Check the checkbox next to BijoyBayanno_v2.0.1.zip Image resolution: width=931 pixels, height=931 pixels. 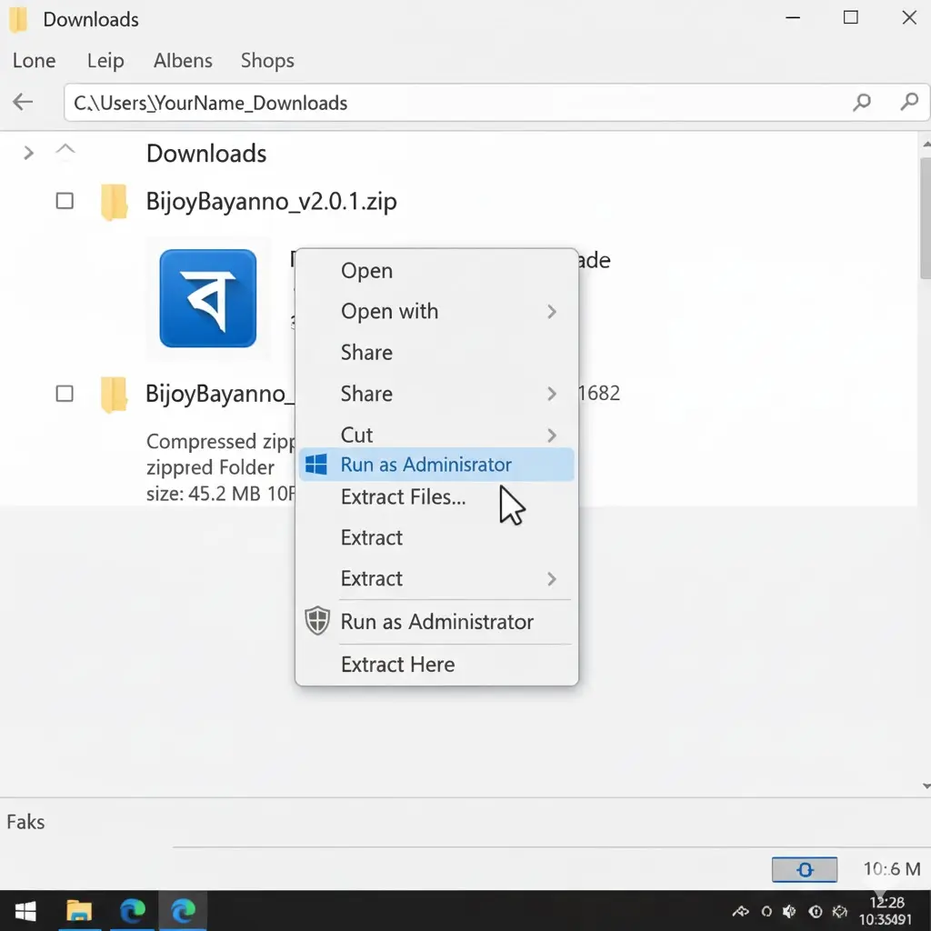click(65, 200)
